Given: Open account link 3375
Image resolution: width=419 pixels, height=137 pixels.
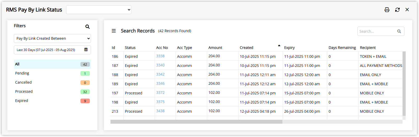Looking at the screenshot, I should click(x=160, y=102).
